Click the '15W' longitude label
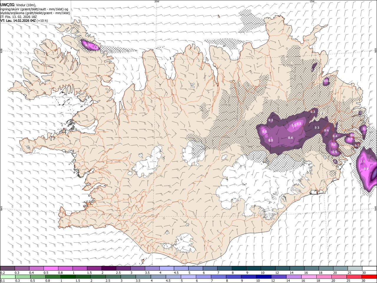Screen dimensions: 377x283 312,1
